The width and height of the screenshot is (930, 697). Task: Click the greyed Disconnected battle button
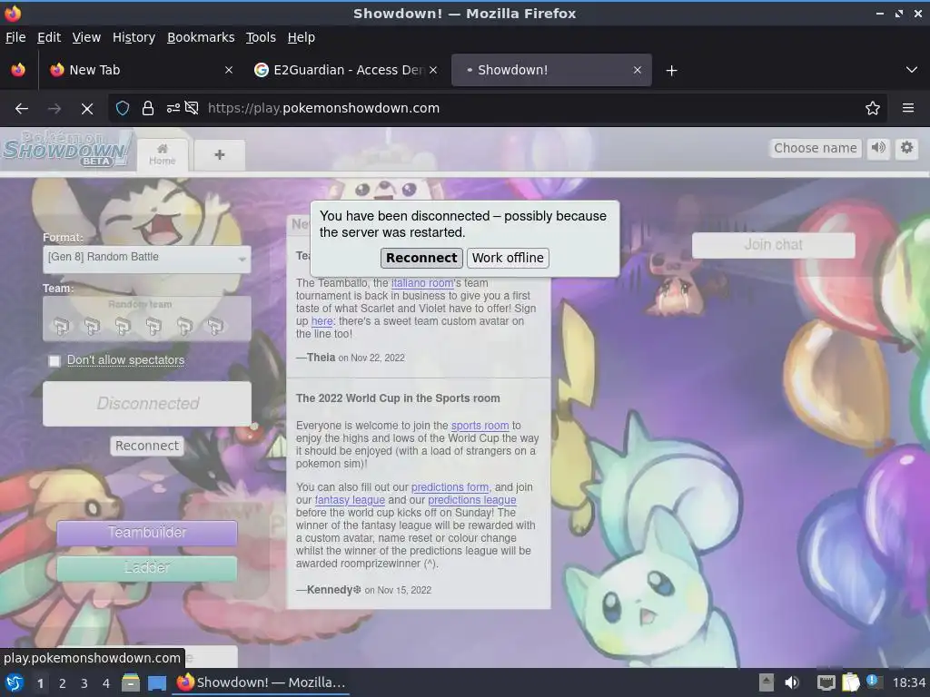click(146, 404)
